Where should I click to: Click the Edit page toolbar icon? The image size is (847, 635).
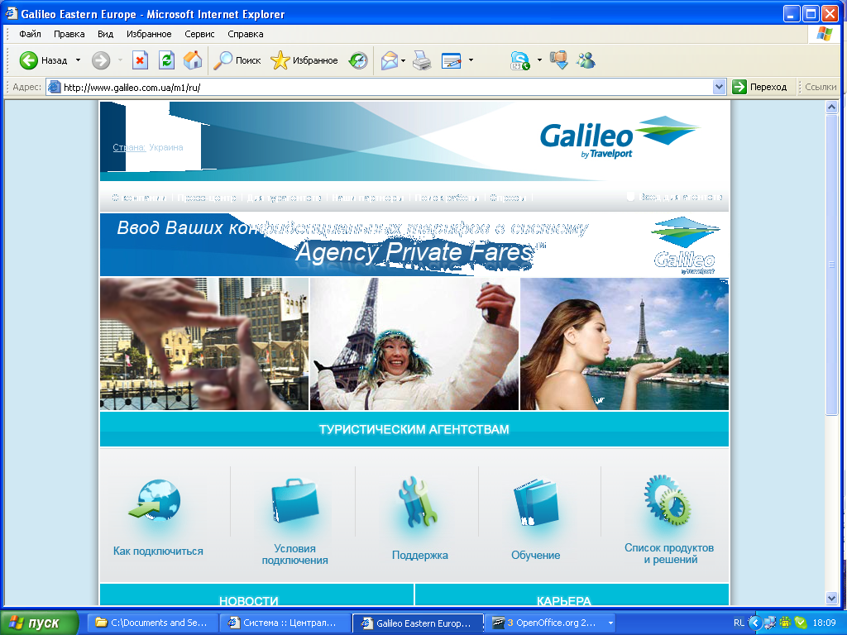point(451,60)
